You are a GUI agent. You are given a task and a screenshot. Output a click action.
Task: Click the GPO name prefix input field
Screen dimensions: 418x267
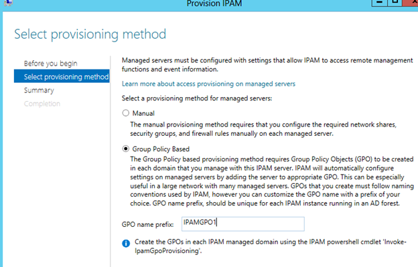[x=243, y=224]
